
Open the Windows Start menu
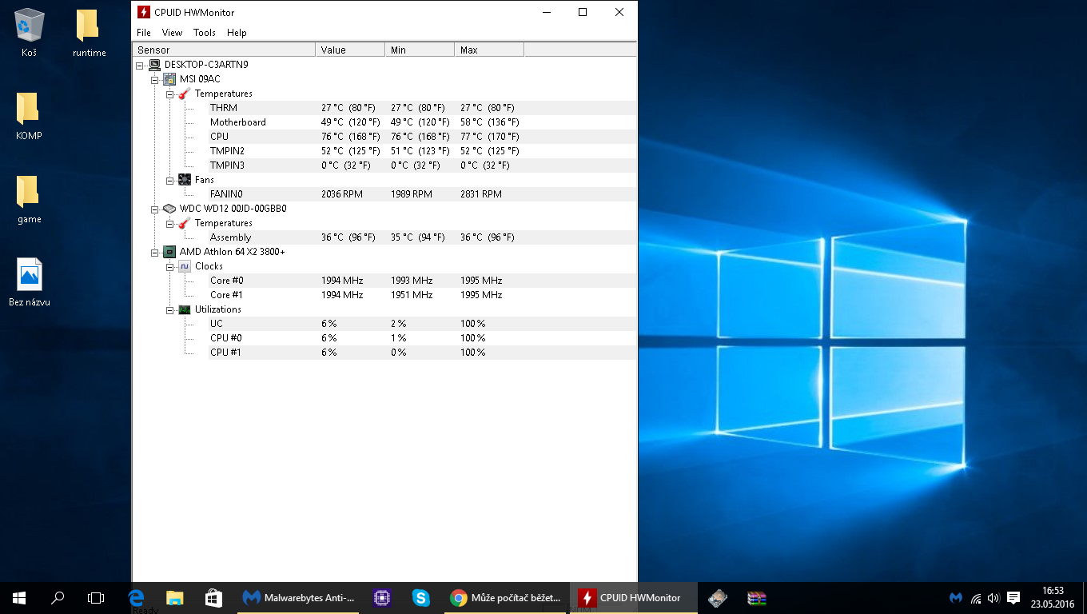point(19,597)
